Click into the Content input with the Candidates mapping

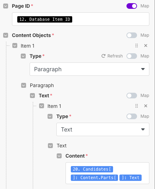click(x=107, y=173)
